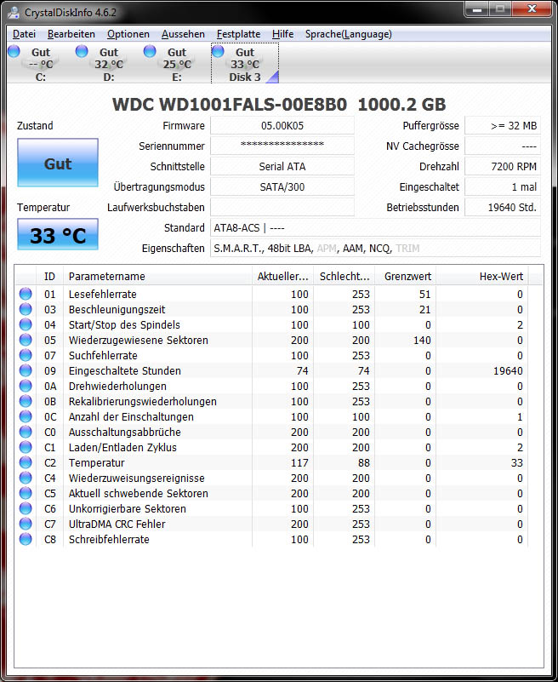
Task: Open the Sprache(Language) menu
Action: tap(349, 34)
